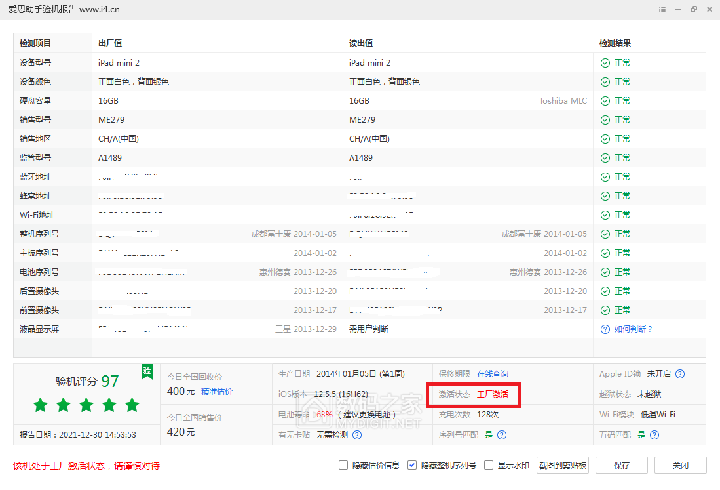Screen dimensions: 720x490
Task: Open the title bar list menu icon
Action: [x=662, y=10]
